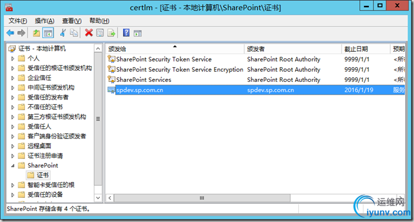The width and height of the screenshot is (414, 222).
Task: Expand the 个人 tree node
Action: 13,58
